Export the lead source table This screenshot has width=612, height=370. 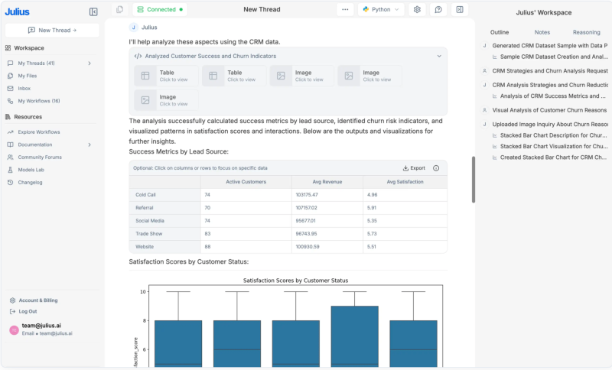click(x=414, y=168)
